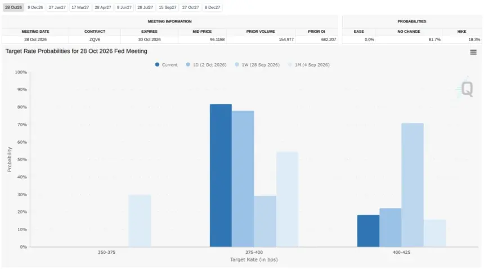Click the 1M bar for 400-425

point(435,233)
